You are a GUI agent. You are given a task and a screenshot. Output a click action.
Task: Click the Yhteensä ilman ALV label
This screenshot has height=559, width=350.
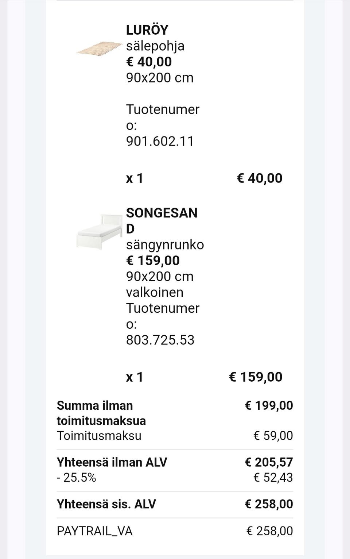[x=112, y=462]
